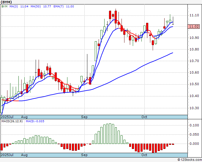The width and height of the screenshot is (202, 162).
Task: Click the last candlestick near 11.02
Action: point(173,21)
